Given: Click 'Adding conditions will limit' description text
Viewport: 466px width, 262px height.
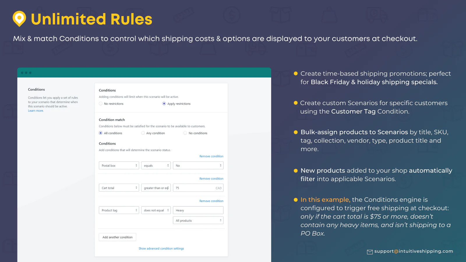Looking at the screenshot, I should coord(139,97).
